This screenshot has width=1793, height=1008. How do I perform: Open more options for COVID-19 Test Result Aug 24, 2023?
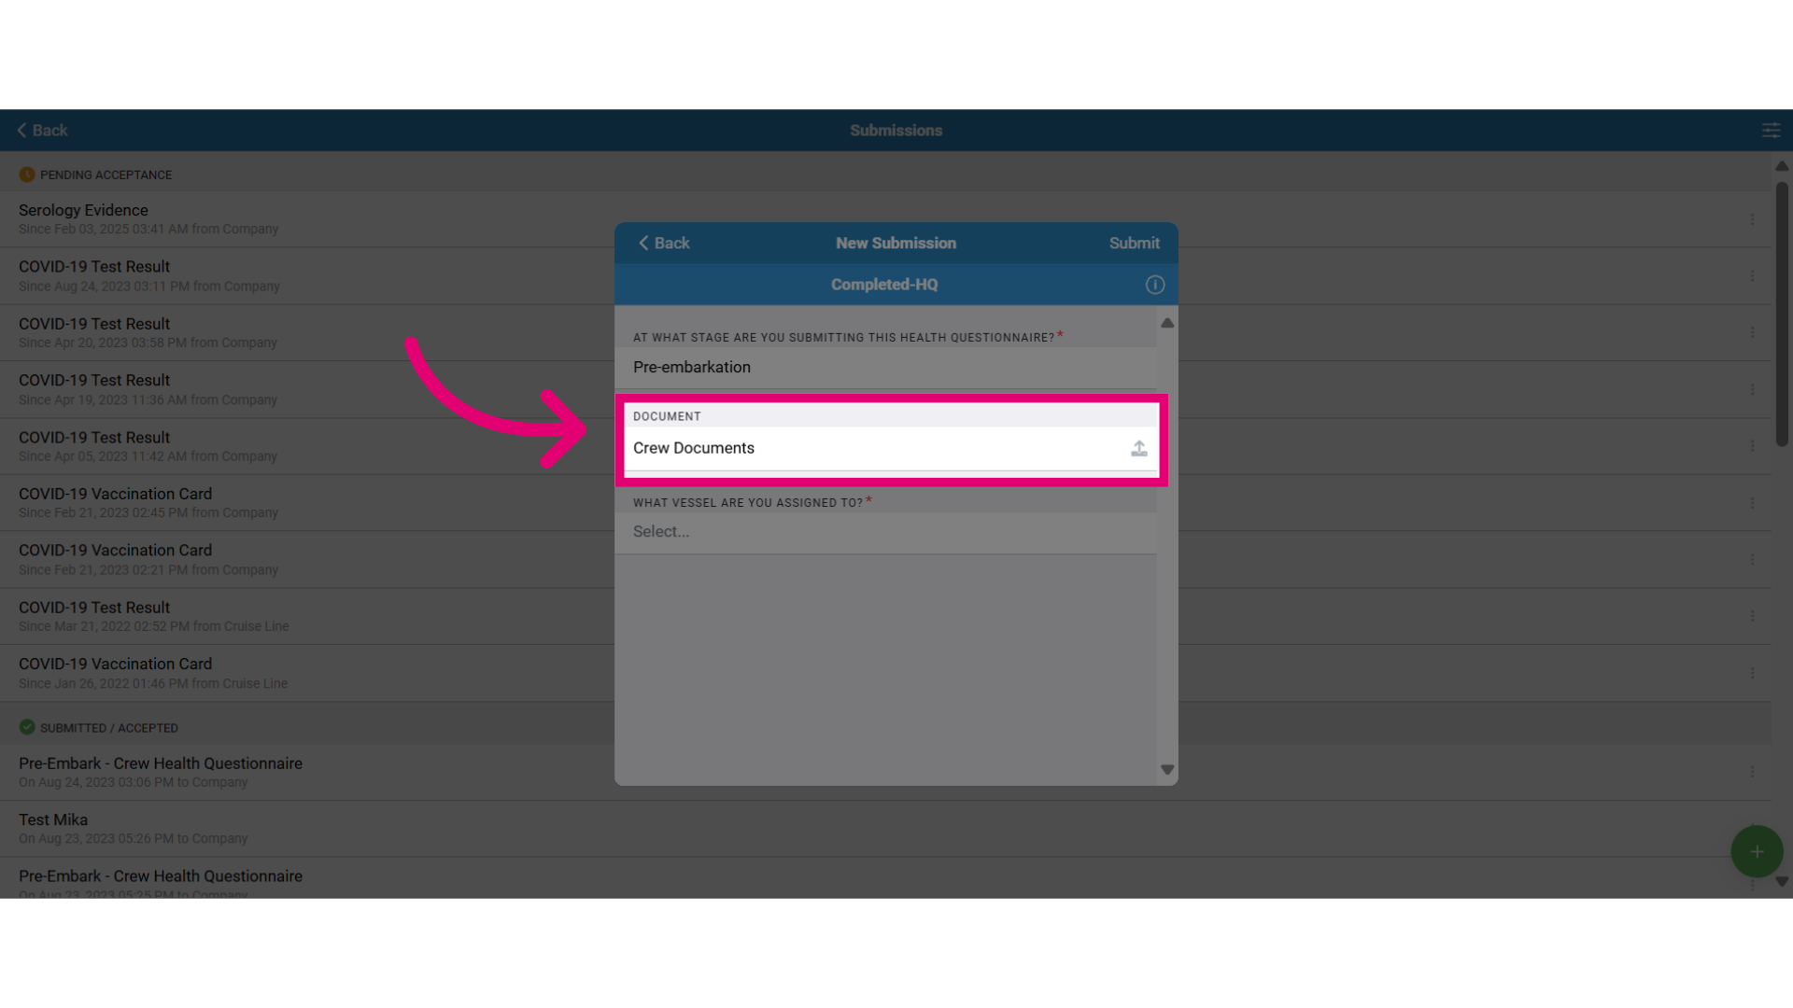[x=1752, y=276]
